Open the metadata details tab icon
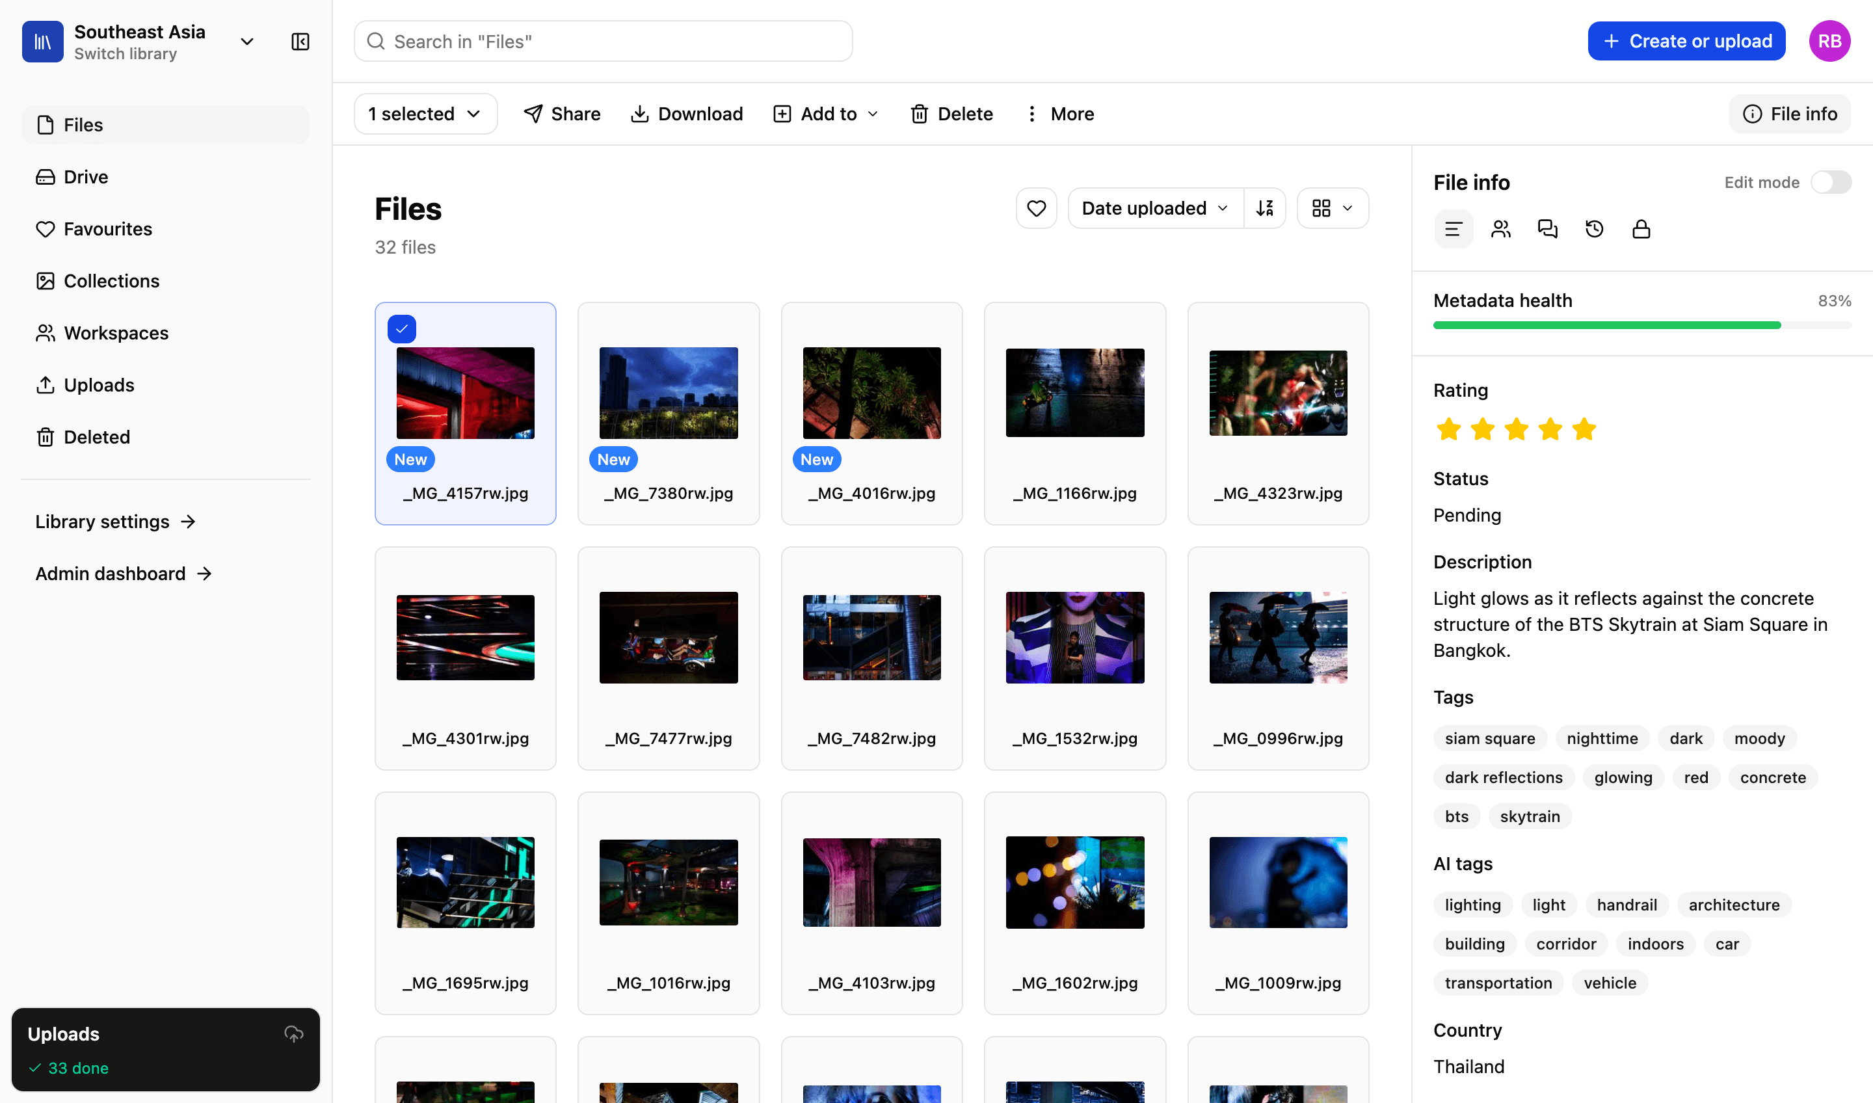Image resolution: width=1873 pixels, height=1103 pixels. click(1453, 229)
